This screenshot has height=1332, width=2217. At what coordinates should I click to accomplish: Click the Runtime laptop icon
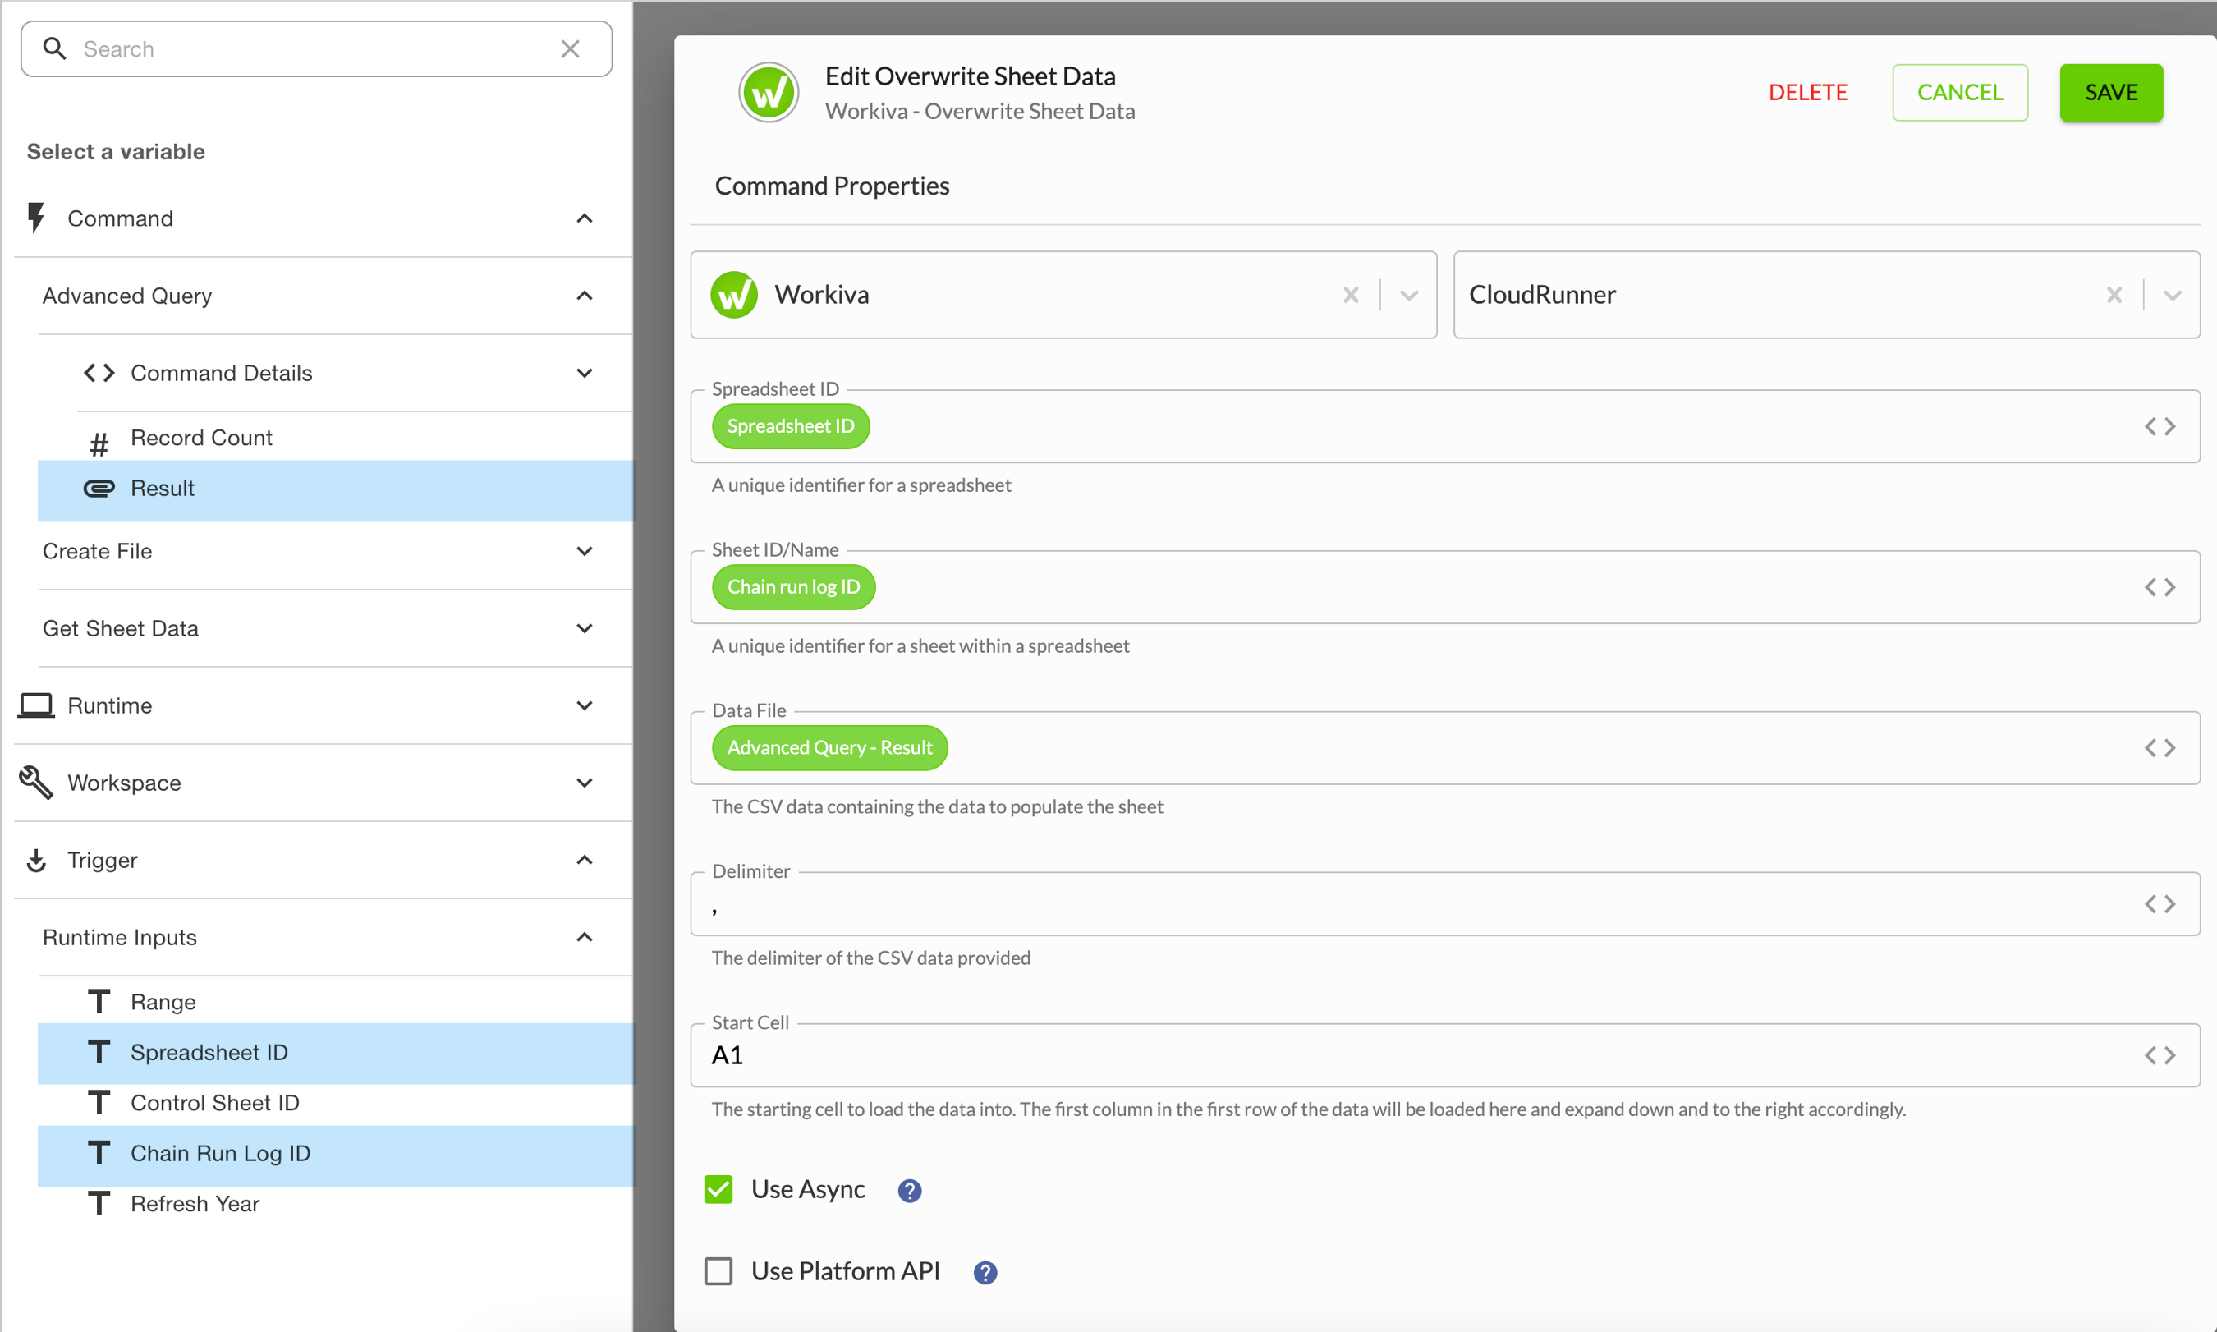[36, 705]
